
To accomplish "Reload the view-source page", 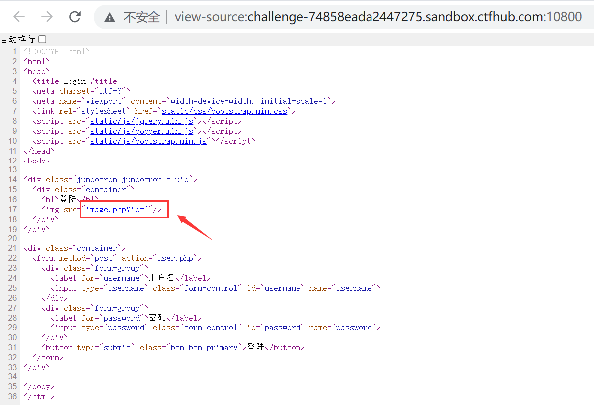I will point(75,17).
